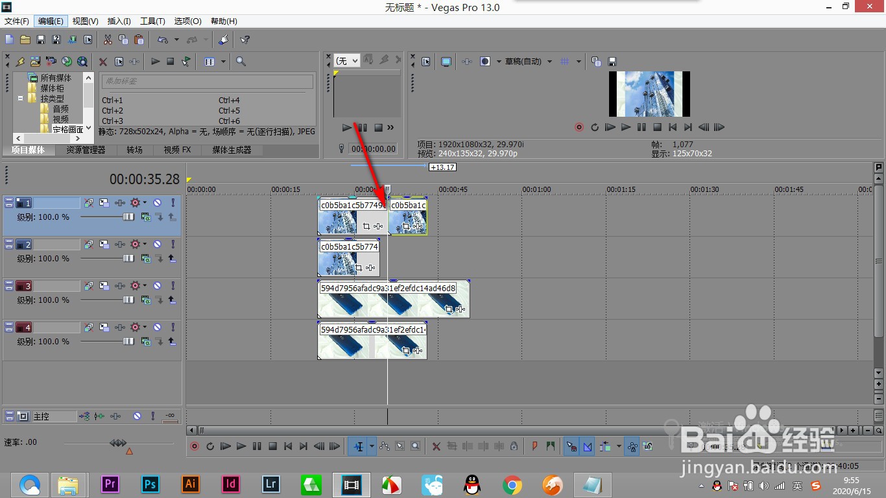
Task: Click the timeline Record button in transport bar
Action: 195,446
